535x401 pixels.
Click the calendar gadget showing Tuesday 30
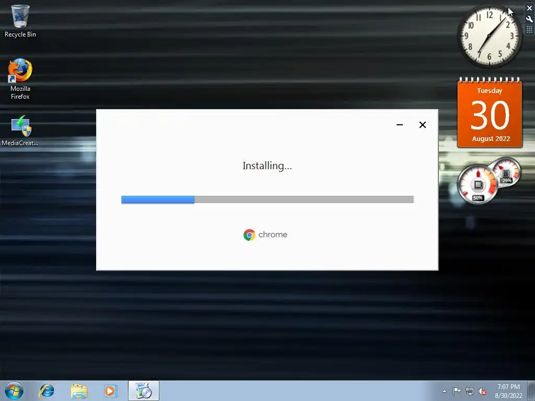tap(490, 113)
